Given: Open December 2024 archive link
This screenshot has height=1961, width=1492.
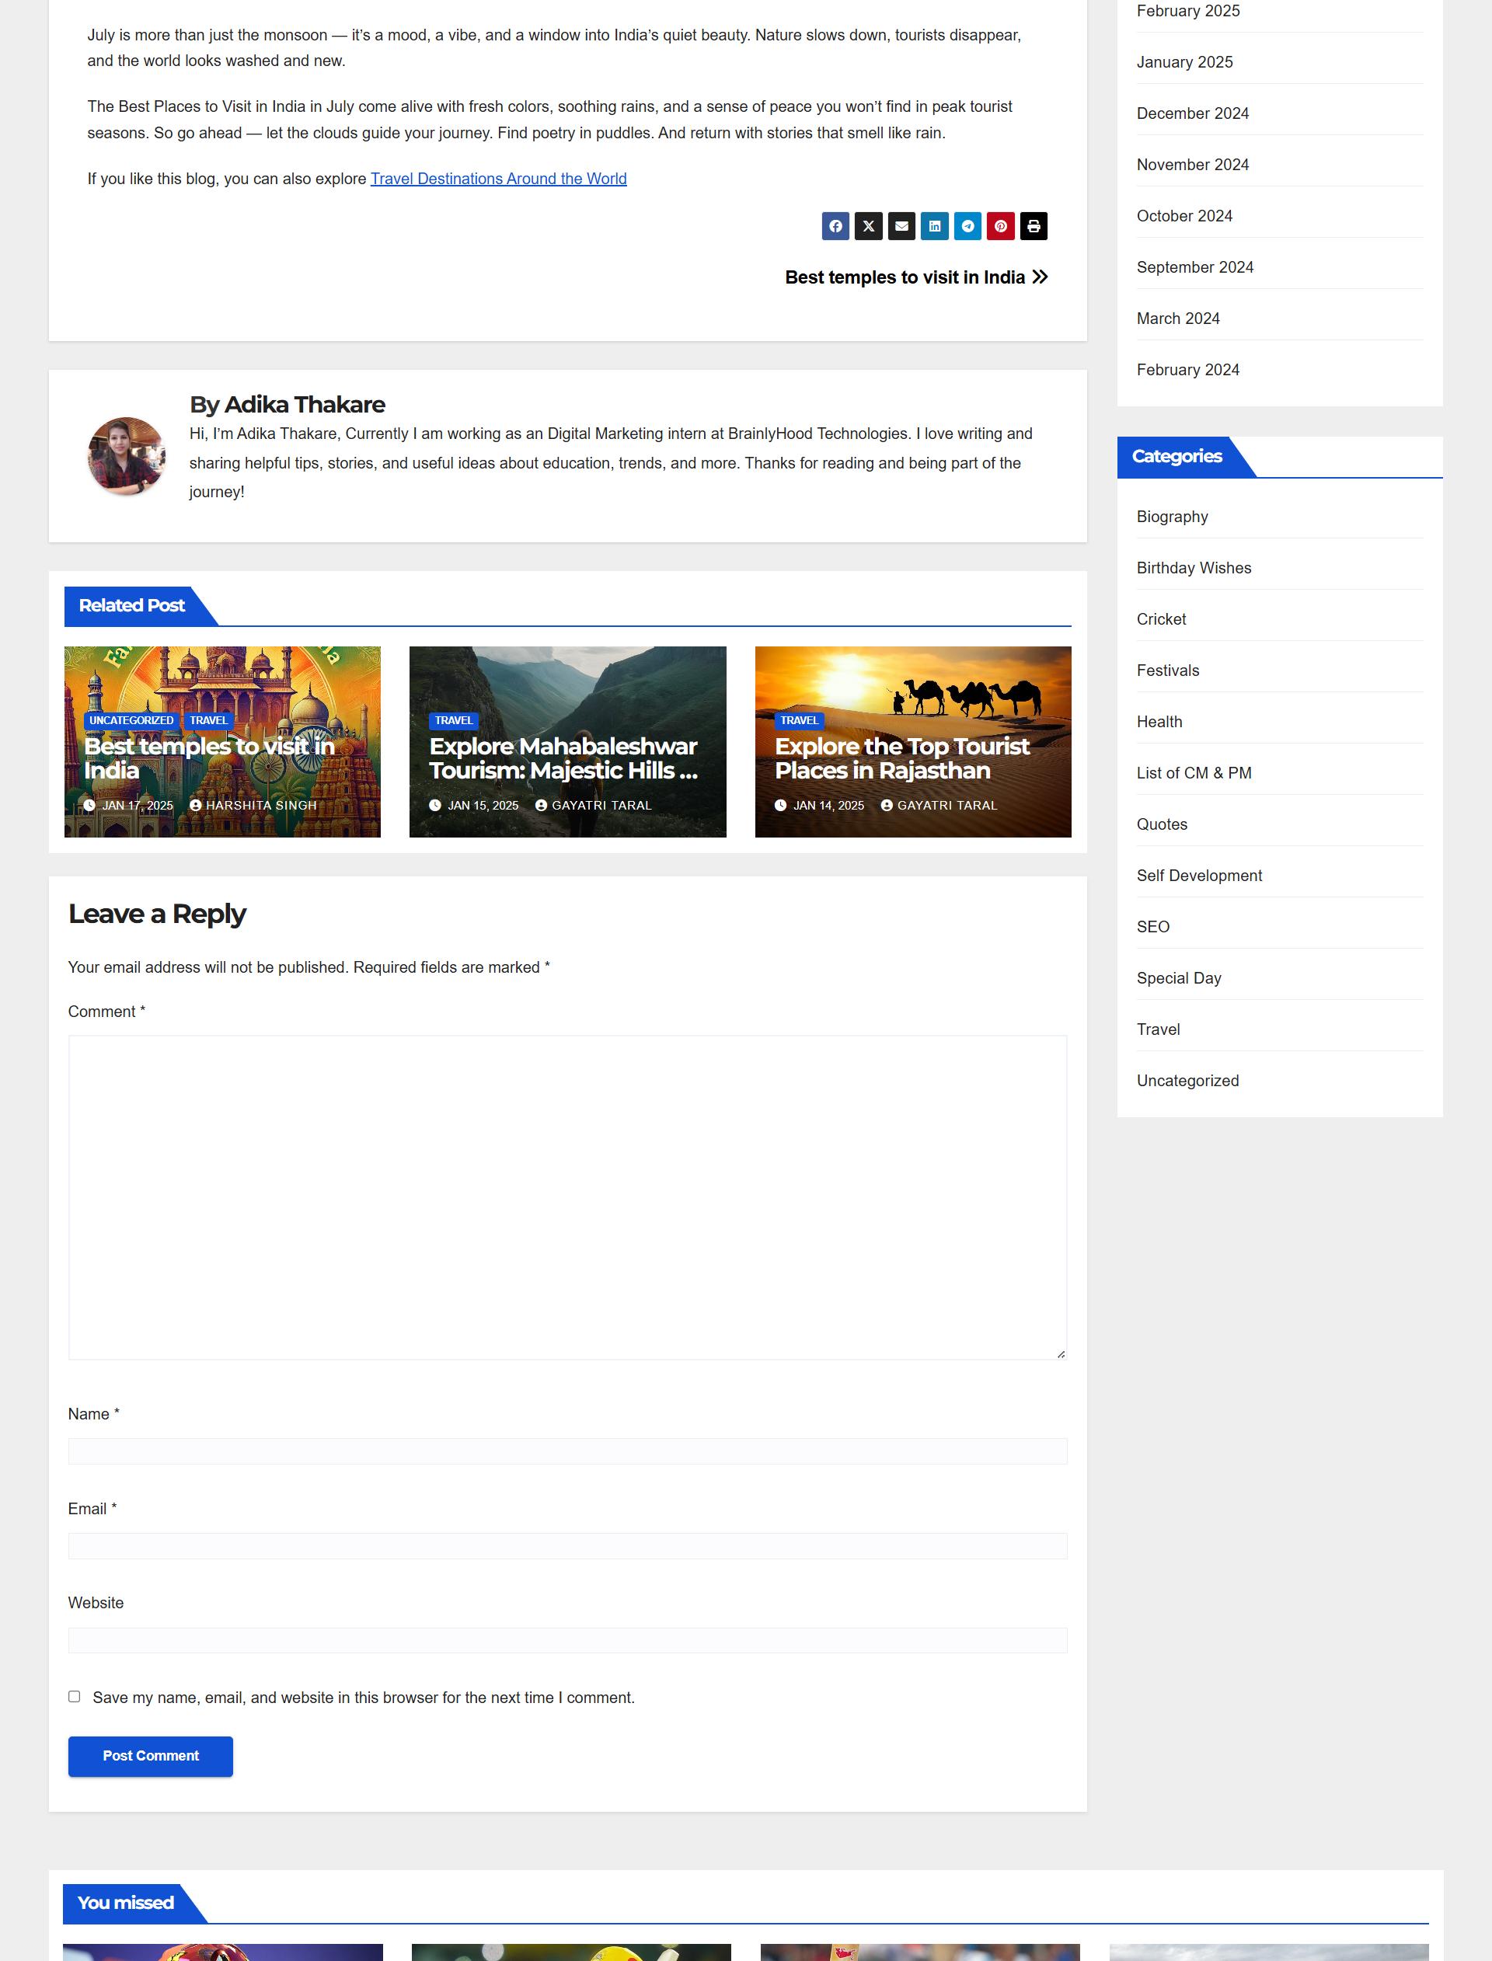Looking at the screenshot, I should [1192, 113].
